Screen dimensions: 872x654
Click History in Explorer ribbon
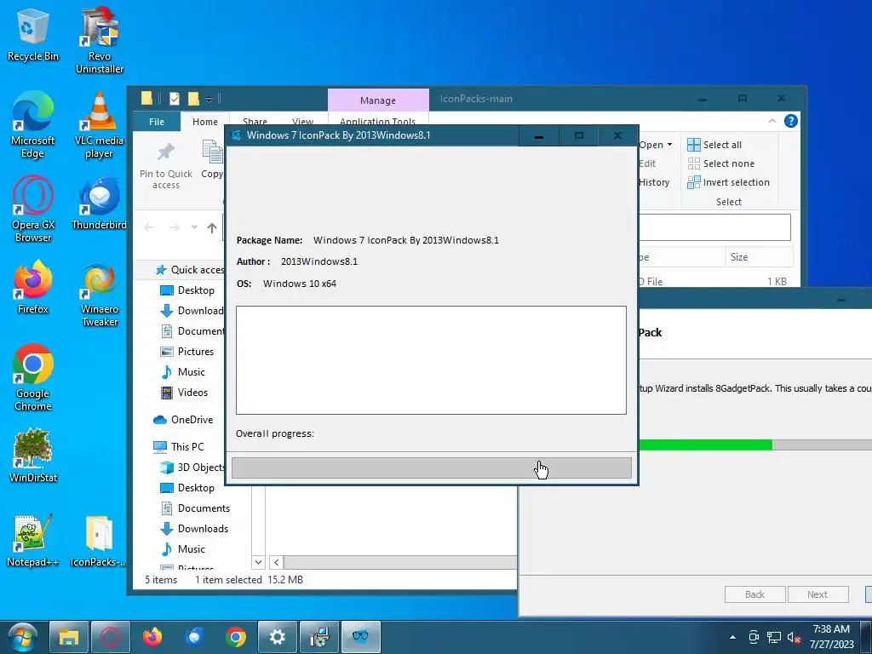tap(654, 182)
